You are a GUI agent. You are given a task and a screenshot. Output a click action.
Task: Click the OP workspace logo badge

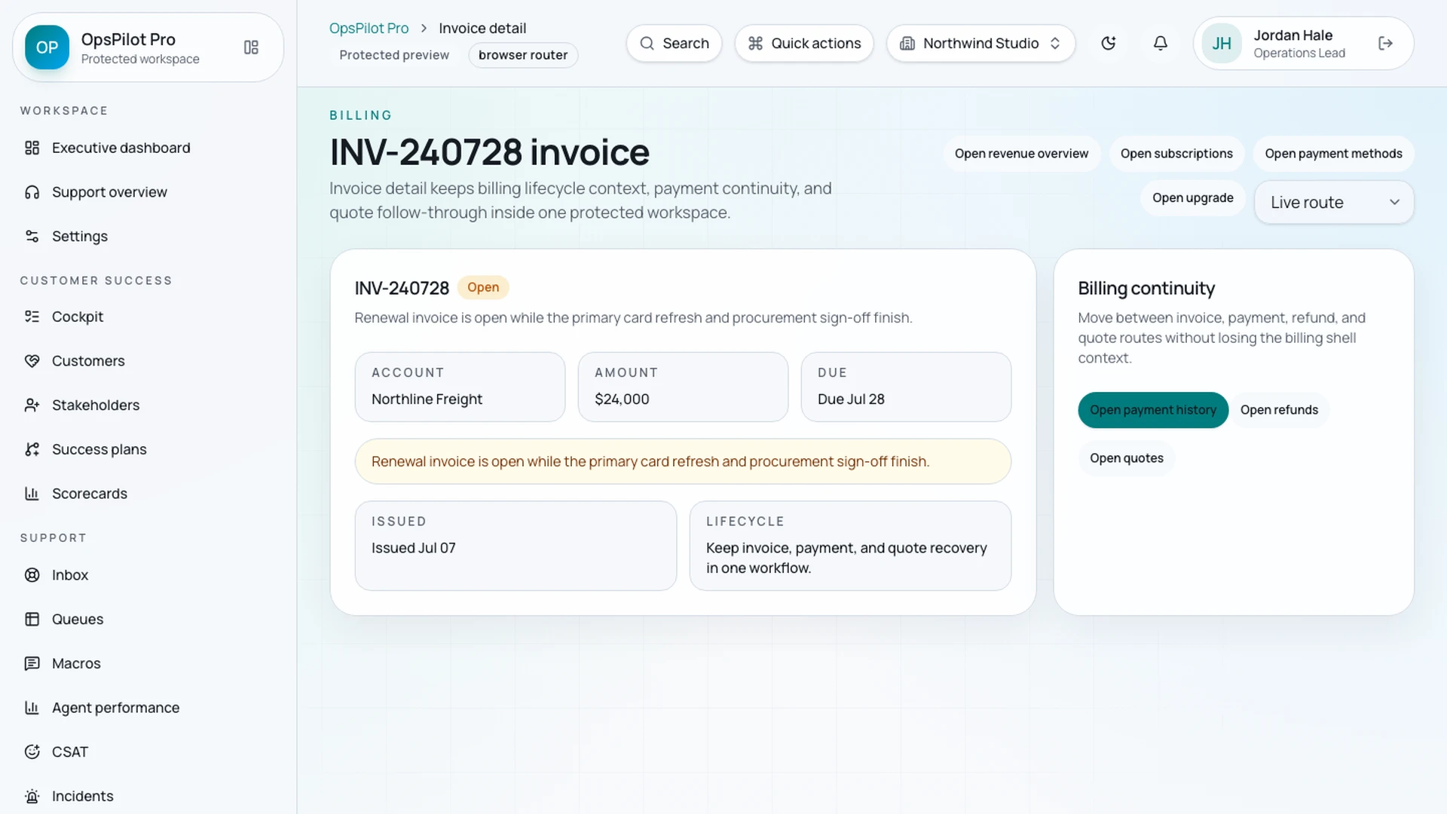47,47
